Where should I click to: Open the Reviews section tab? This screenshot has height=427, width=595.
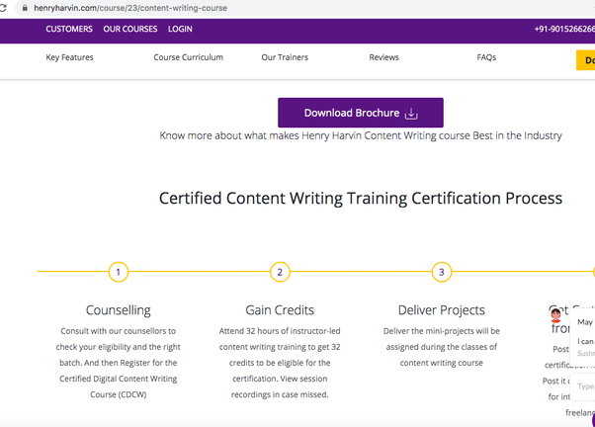pyautogui.click(x=384, y=58)
